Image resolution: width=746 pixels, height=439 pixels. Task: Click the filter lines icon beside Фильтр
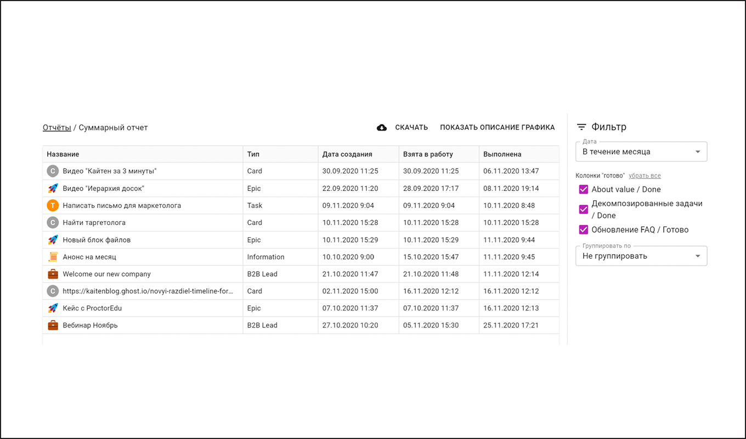click(x=581, y=127)
